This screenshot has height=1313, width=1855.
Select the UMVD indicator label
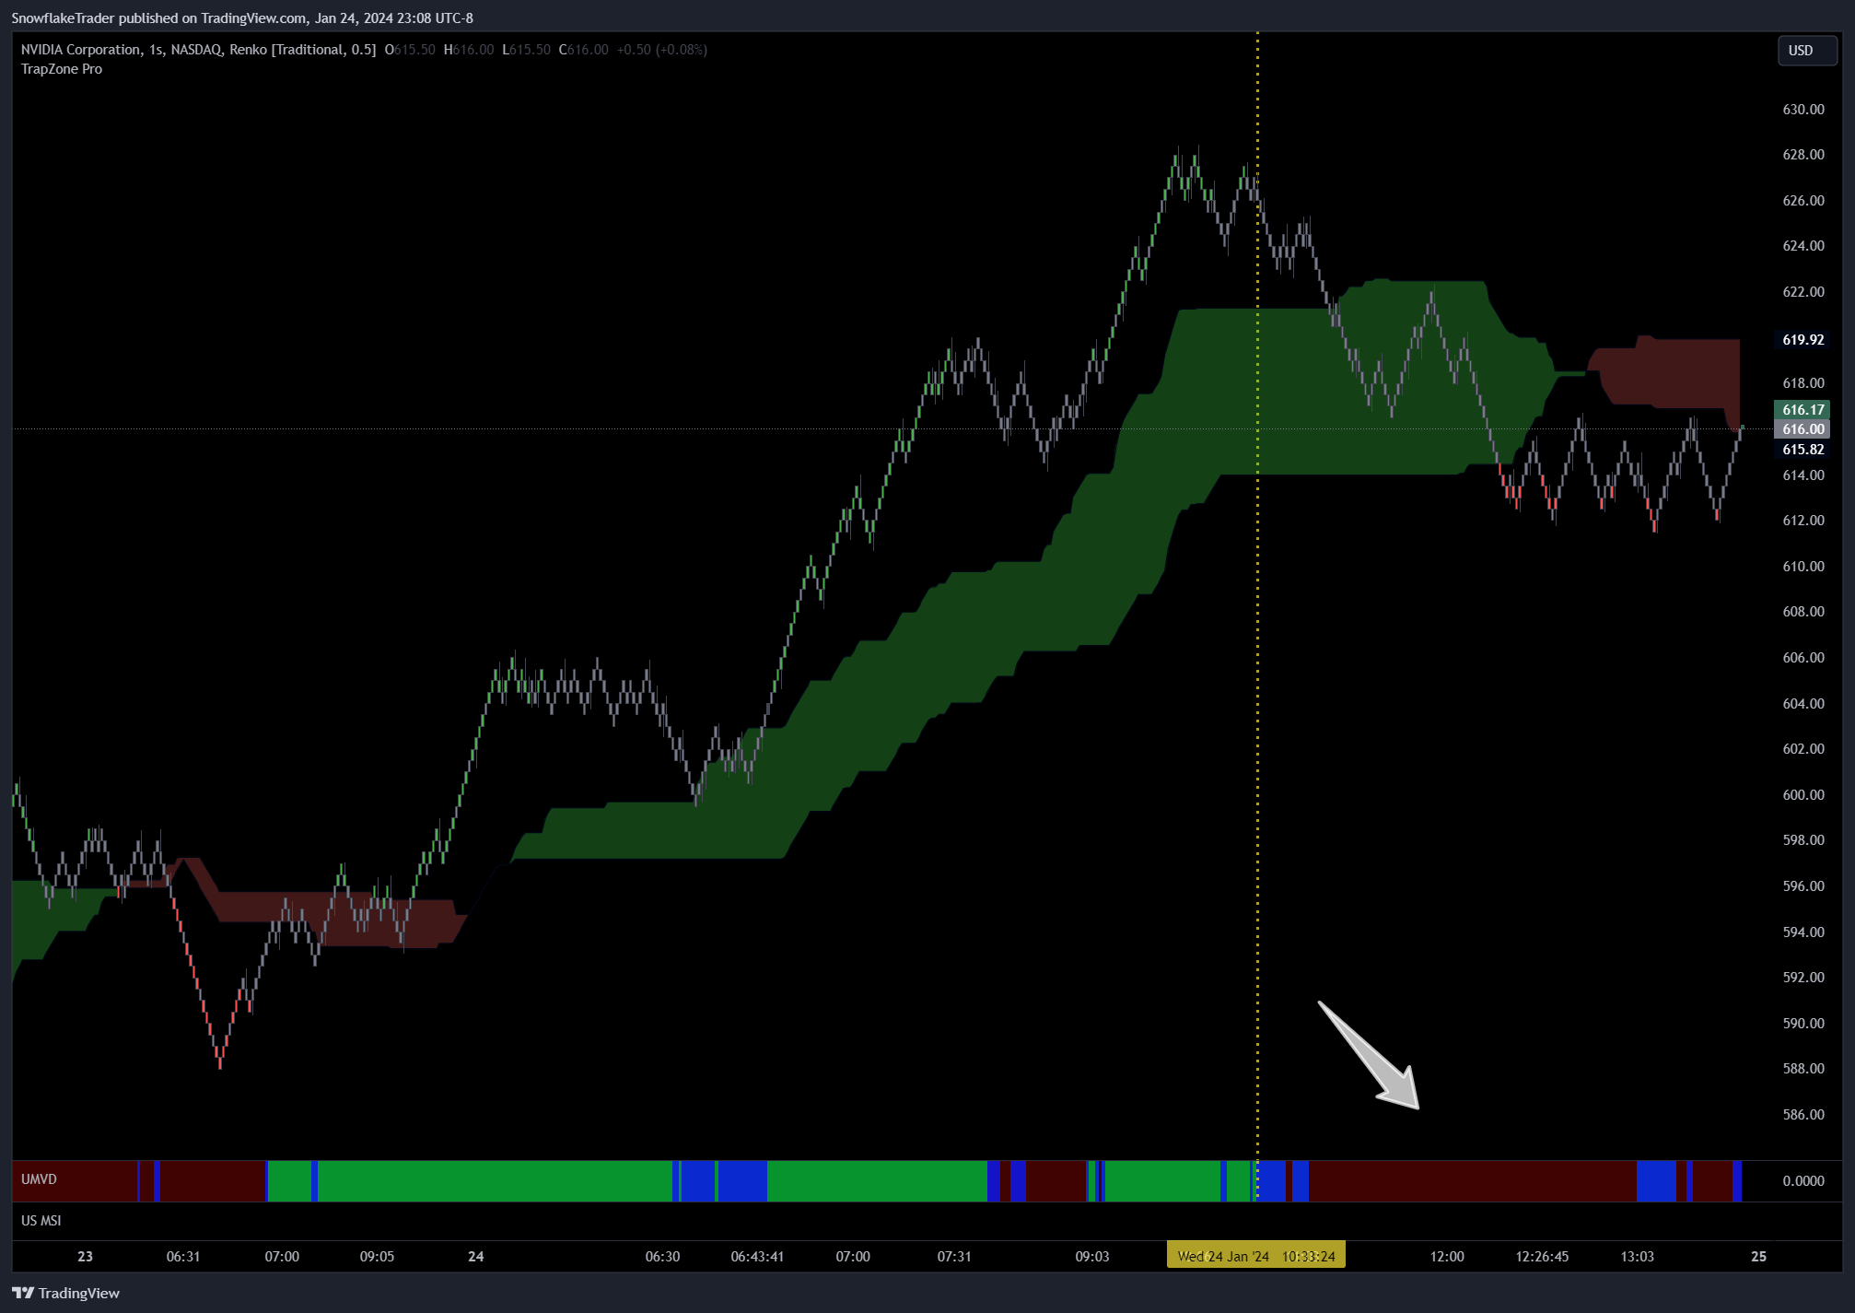point(39,1179)
